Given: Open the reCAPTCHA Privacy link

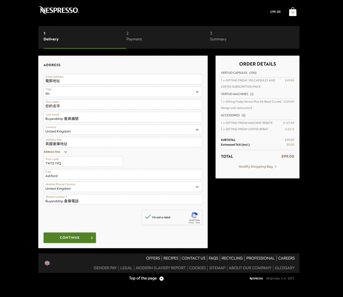Looking at the screenshot, I should tap(191, 223).
